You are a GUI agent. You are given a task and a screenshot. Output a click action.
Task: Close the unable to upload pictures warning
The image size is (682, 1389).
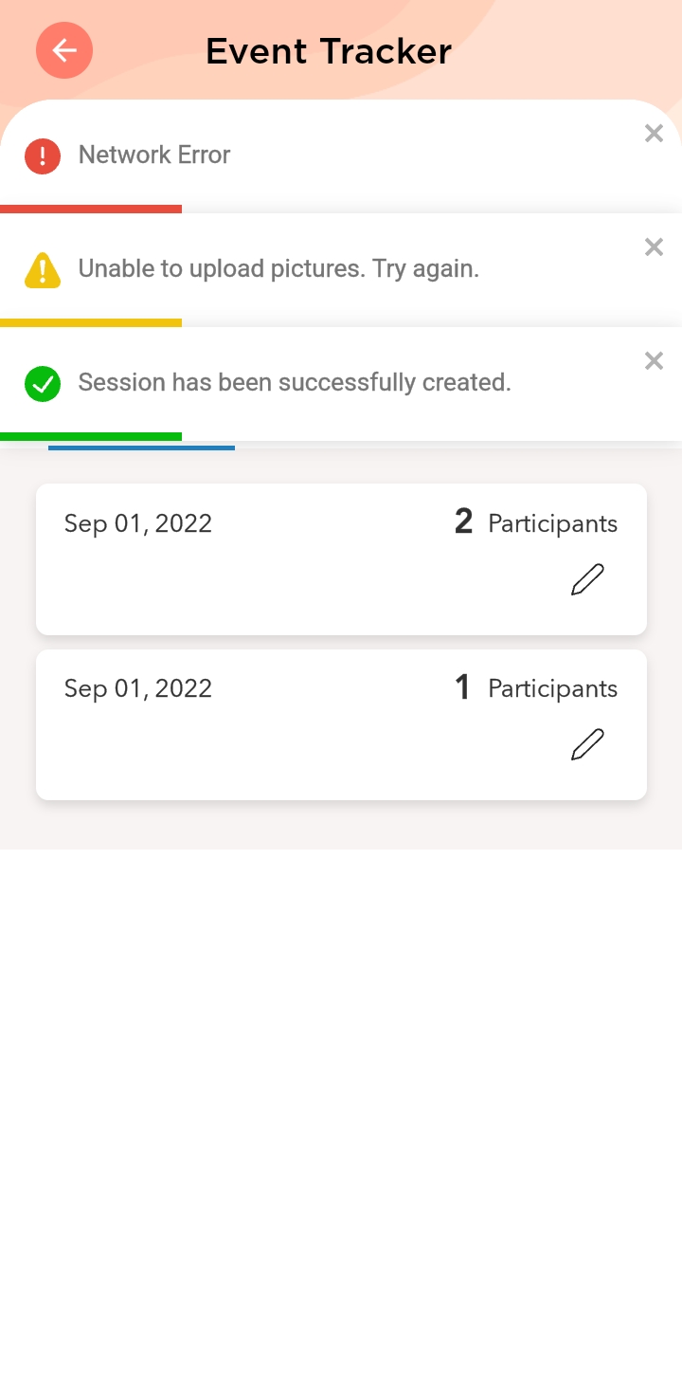coord(654,247)
